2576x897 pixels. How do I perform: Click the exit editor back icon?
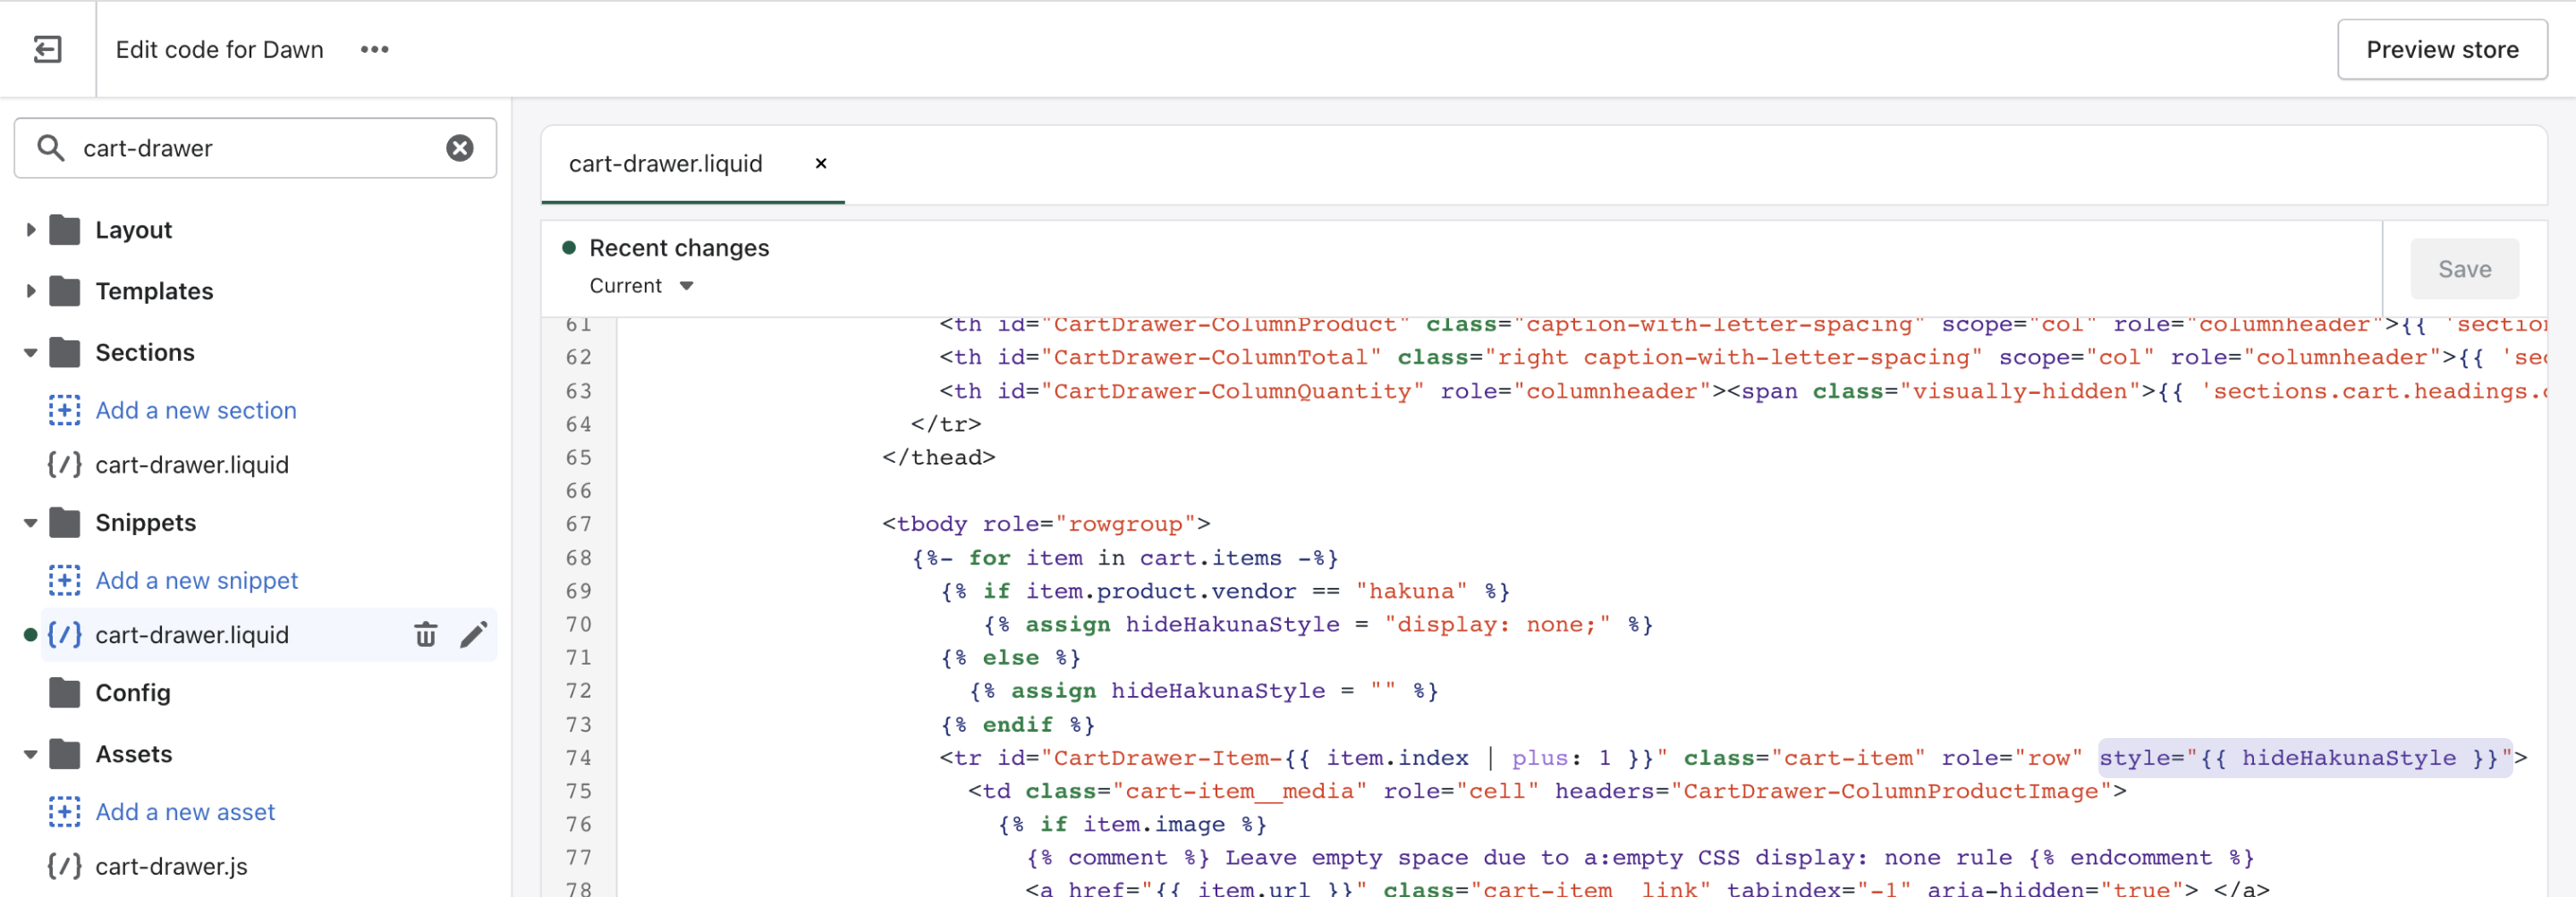47,49
